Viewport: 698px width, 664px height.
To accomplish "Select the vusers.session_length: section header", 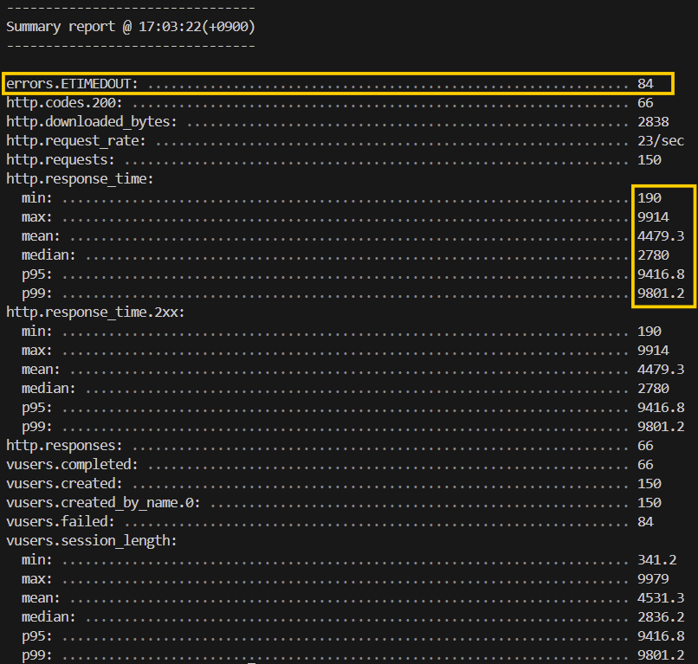I will tap(92, 541).
